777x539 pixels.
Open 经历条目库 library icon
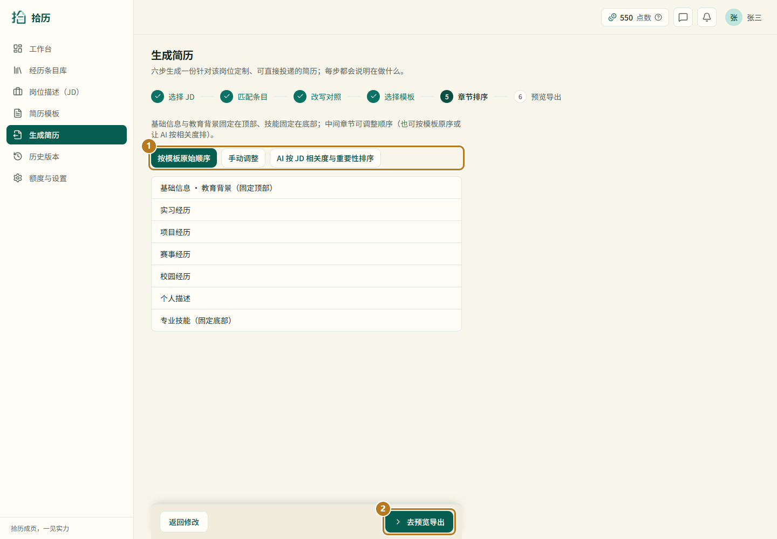tap(18, 70)
